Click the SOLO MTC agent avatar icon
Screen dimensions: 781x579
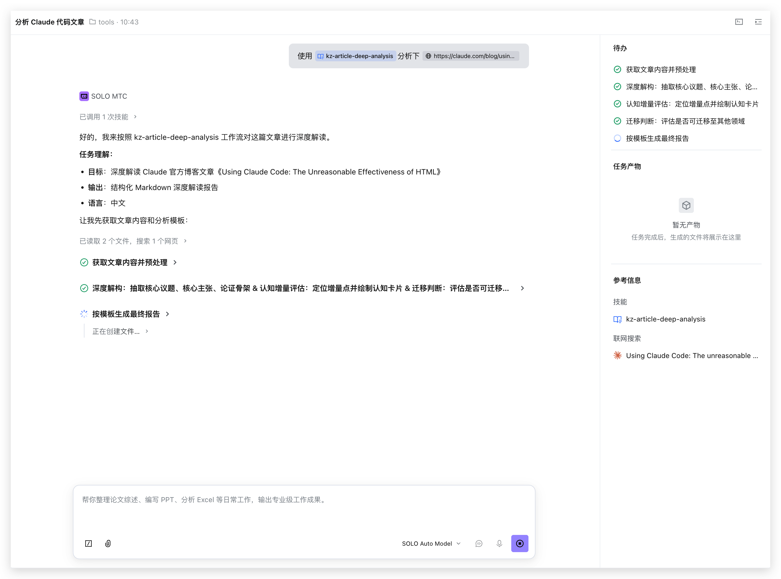tap(84, 96)
